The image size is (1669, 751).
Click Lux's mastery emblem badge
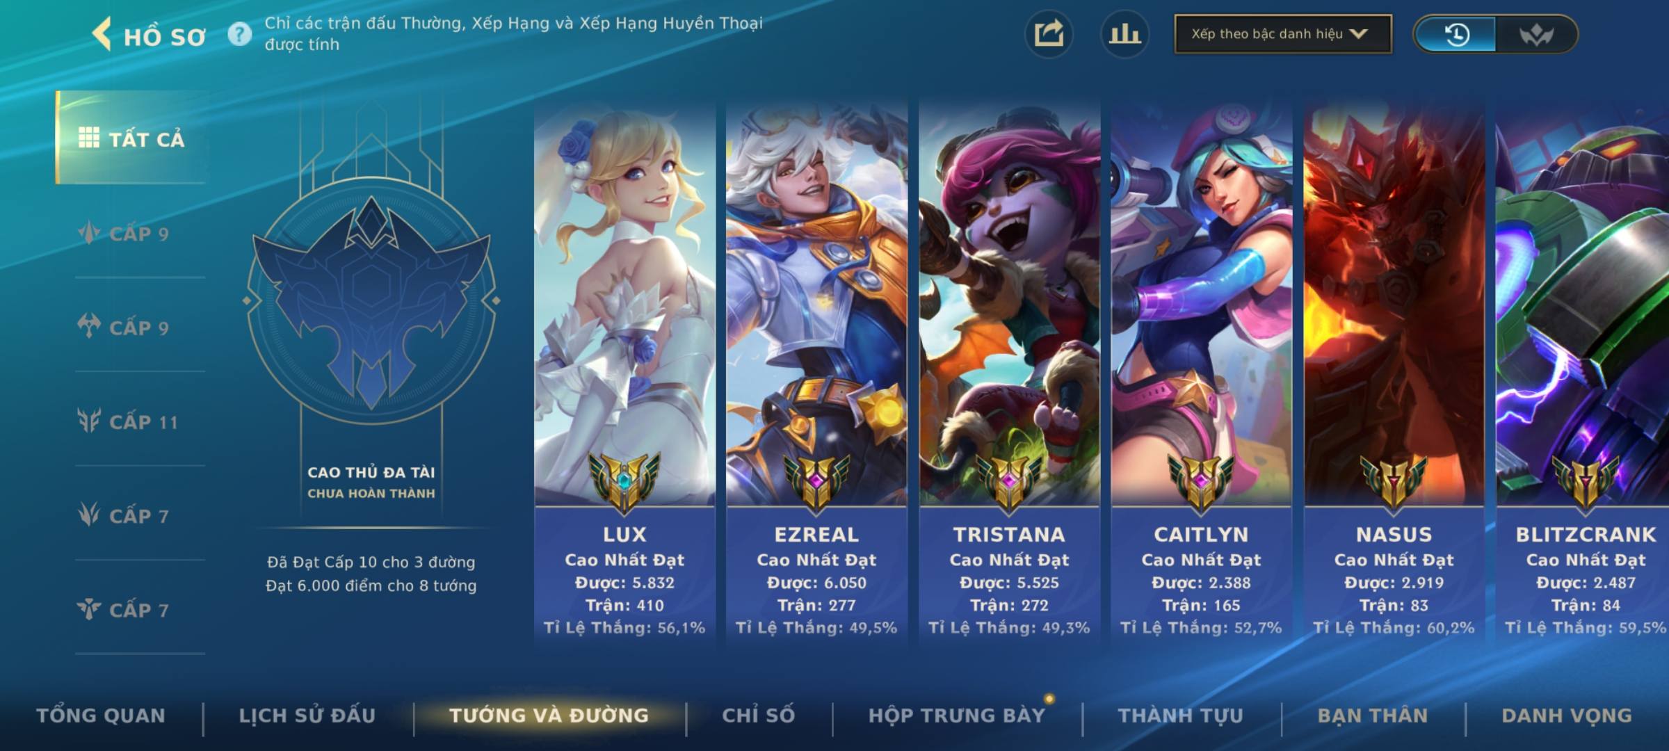pyautogui.click(x=624, y=481)
